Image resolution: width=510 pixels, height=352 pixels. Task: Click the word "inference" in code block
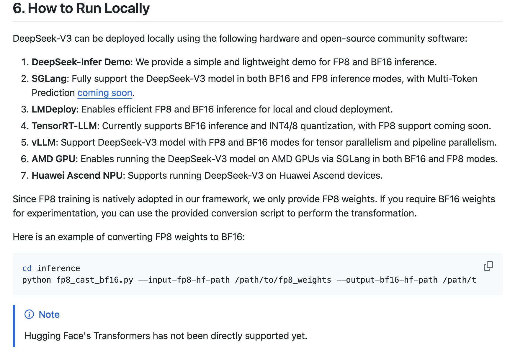tap(58, 268)
